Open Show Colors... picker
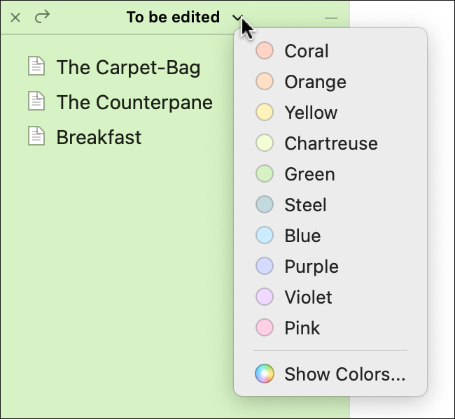The image size is (455, 419). [344, 374]
